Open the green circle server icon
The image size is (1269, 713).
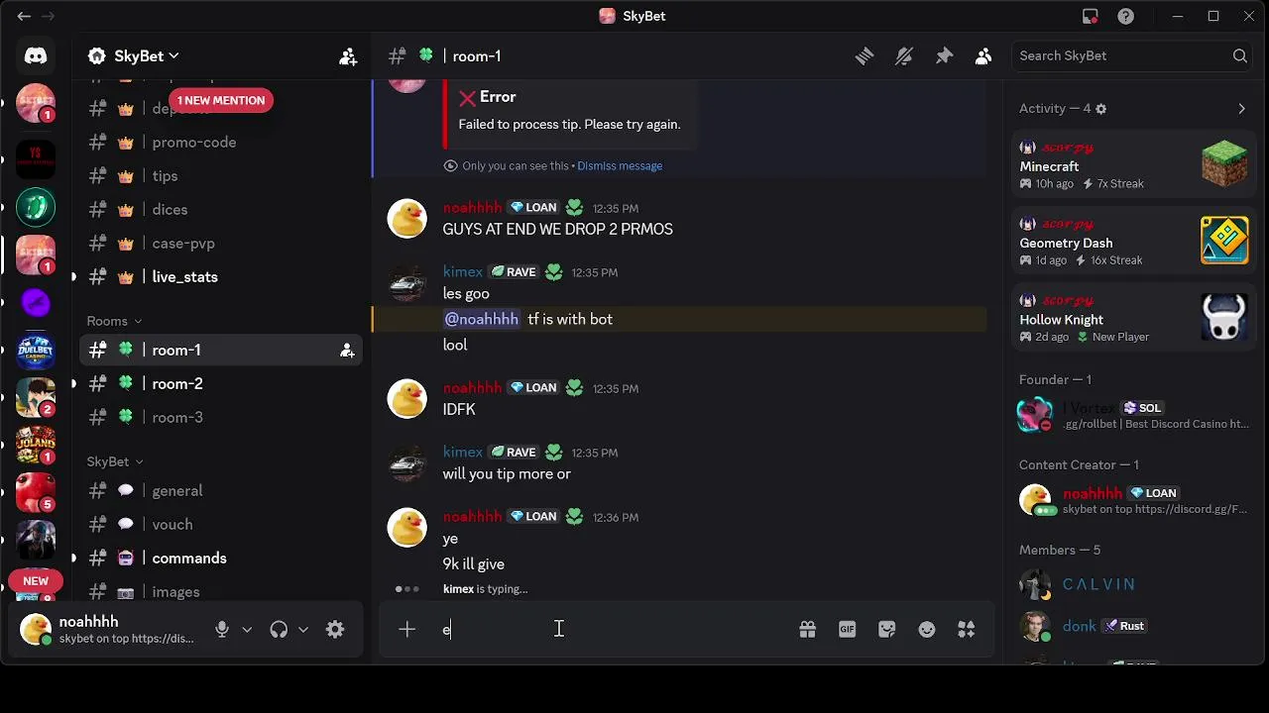36,207
